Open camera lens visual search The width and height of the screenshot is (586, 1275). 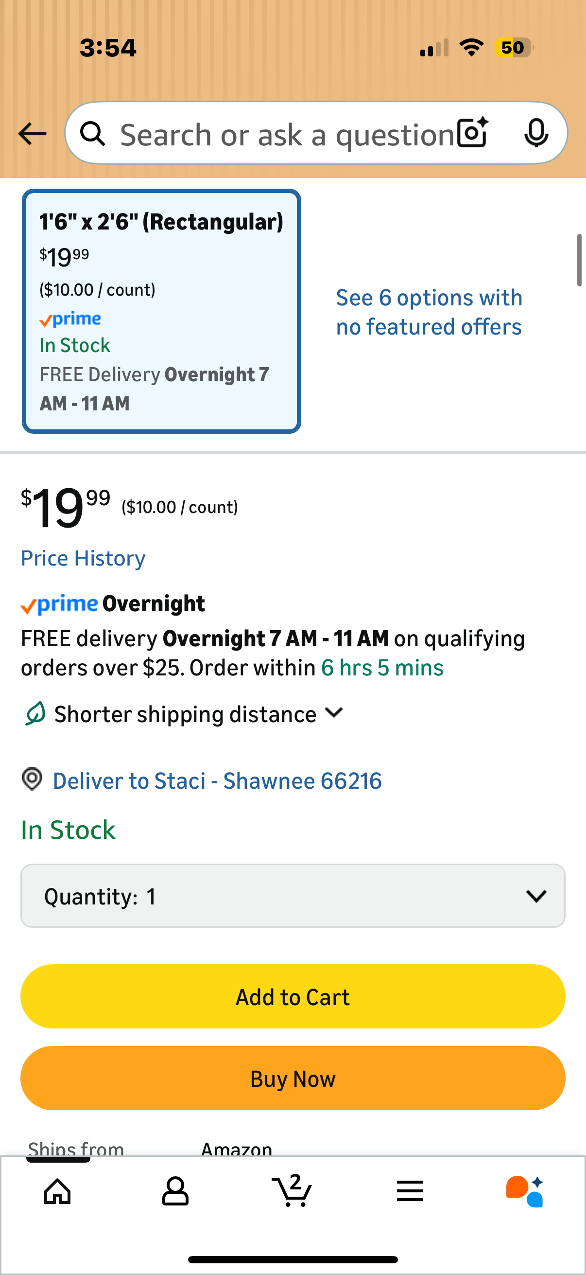472,133
